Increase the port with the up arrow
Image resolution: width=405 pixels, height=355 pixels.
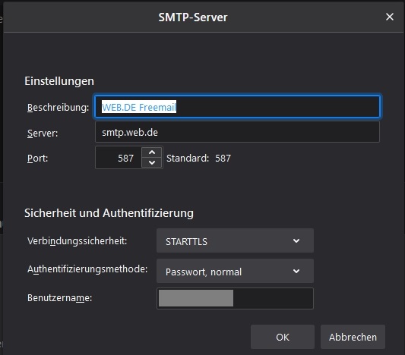(152, 152)
